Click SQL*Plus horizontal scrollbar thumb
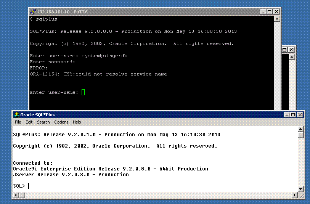The width and height of the screenshot is (310, 204). point(22,195)
